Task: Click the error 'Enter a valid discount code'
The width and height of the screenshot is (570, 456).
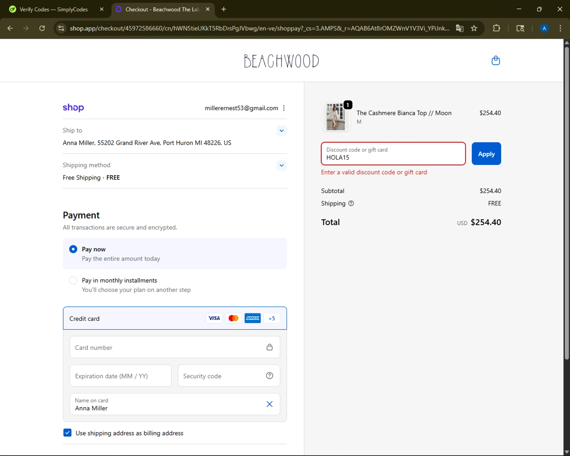Action: tap(374, 172)
